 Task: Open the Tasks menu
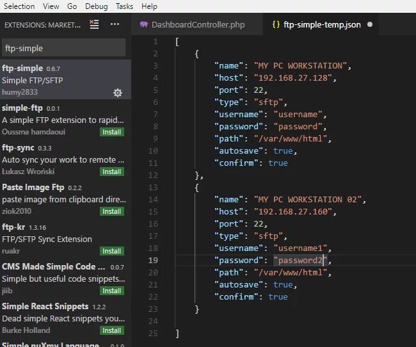point(124,6)
